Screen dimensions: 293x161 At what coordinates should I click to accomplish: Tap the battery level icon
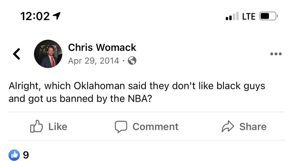268,16
